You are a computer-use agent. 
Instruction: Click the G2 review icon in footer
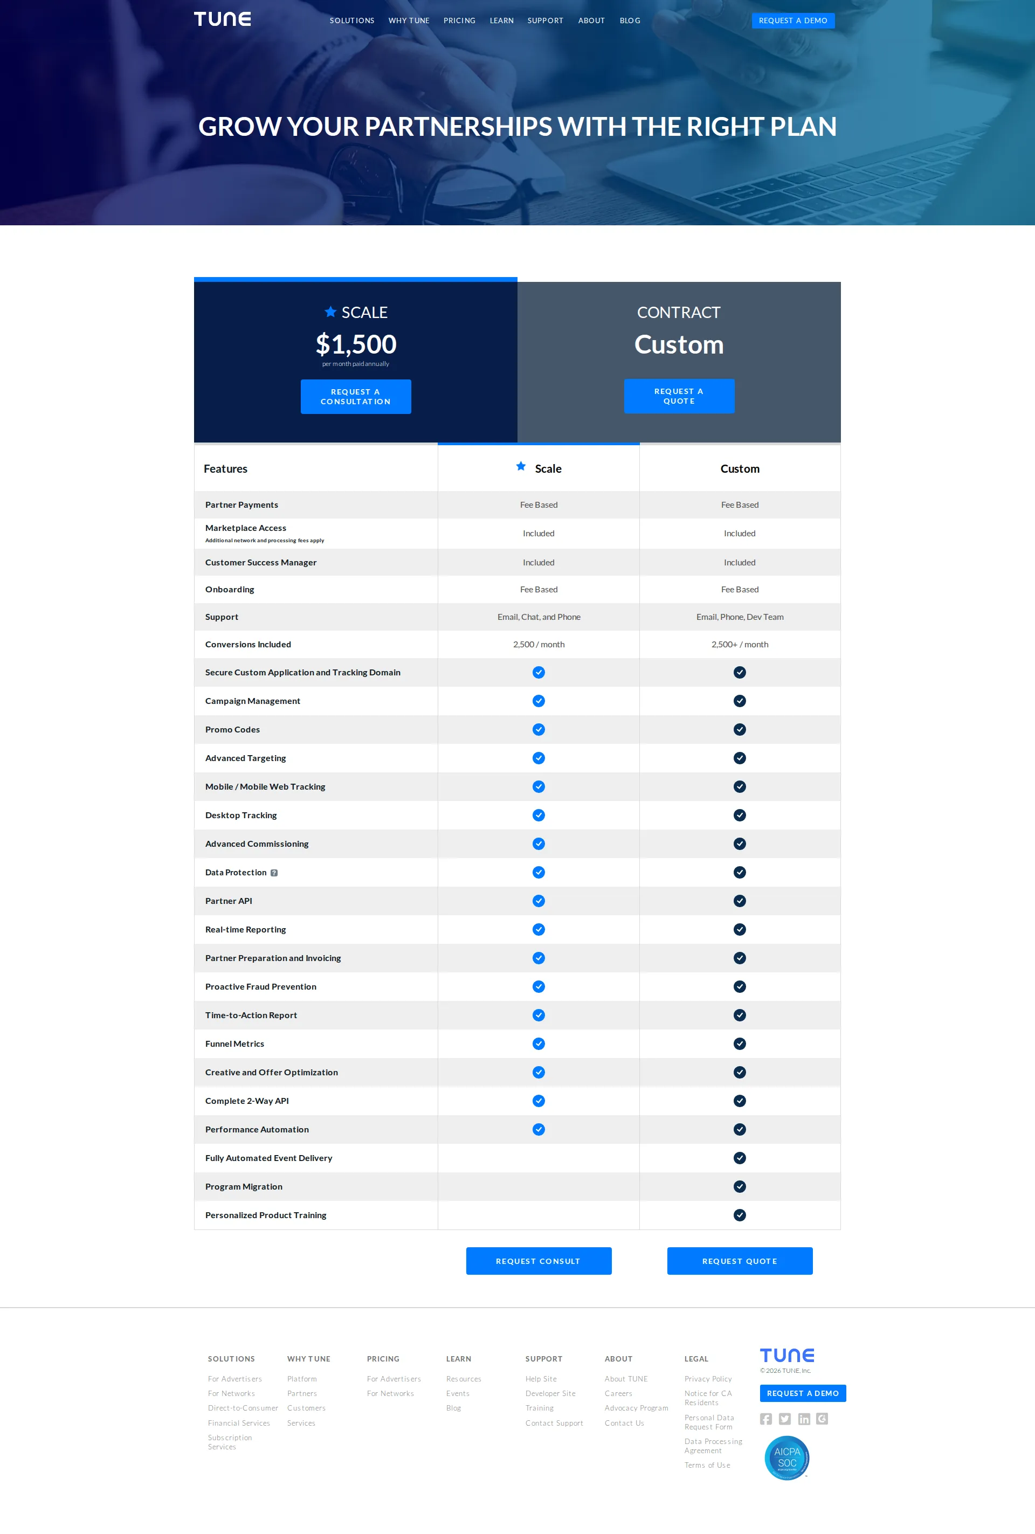(823, 1419)
